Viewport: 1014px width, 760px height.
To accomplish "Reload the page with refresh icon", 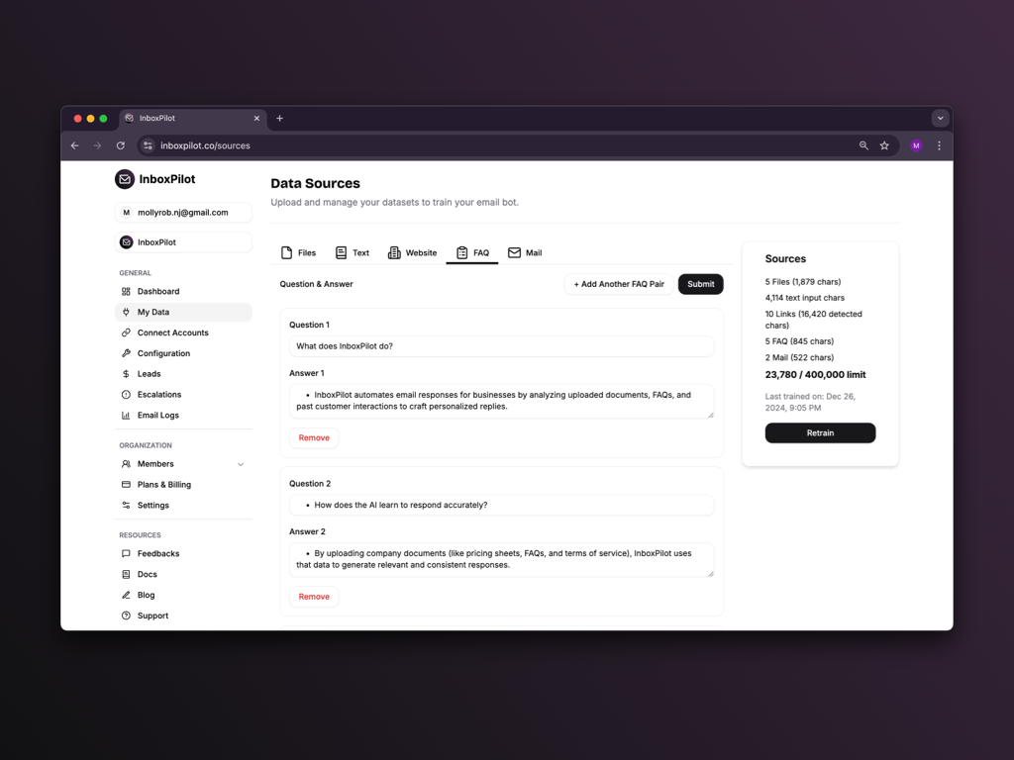I will coord(120,146).
